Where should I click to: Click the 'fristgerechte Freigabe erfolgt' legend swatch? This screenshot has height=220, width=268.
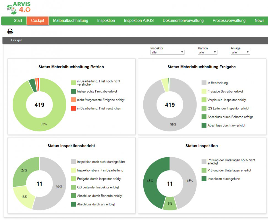pyautogui.click(x=74, y=91)
